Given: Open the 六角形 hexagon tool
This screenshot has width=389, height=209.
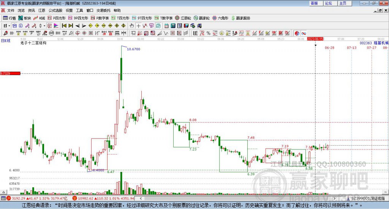Looking at the screenshot, I should click(220, 18).
